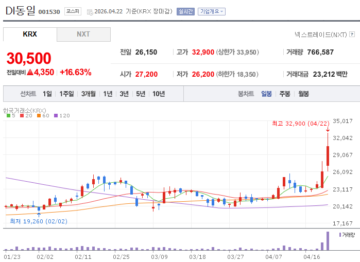Viewport: 360px width, 262px height.
Task: Click the red up-triangle change icon
Action: (30, 72)
